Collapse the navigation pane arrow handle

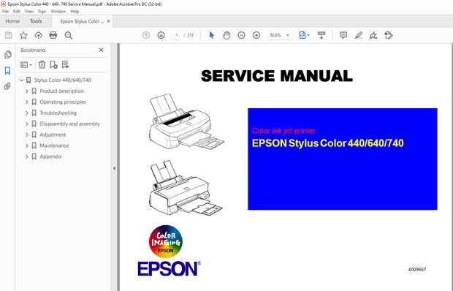tap(114, 168)
